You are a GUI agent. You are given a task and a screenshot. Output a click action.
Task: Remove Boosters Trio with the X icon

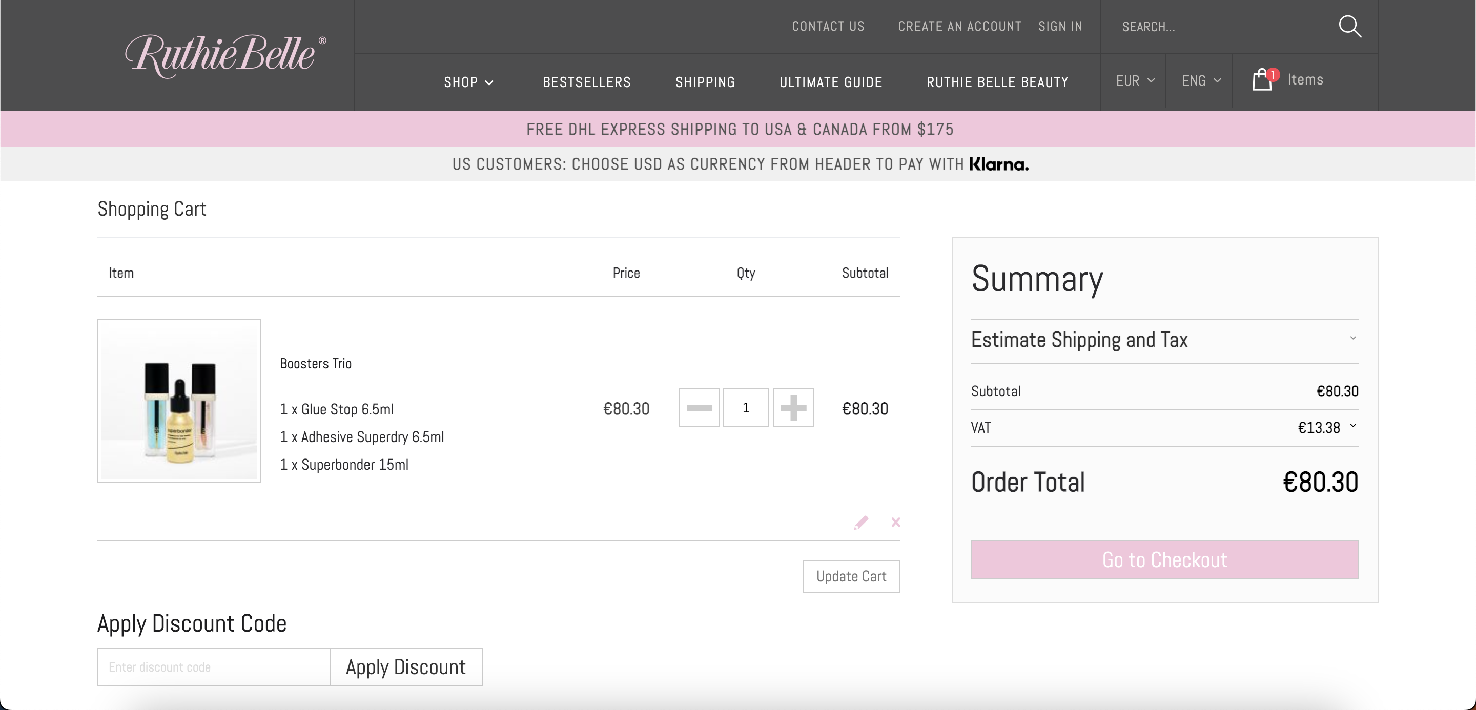click(895, 522)
